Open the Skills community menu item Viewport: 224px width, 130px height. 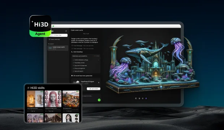55,39
